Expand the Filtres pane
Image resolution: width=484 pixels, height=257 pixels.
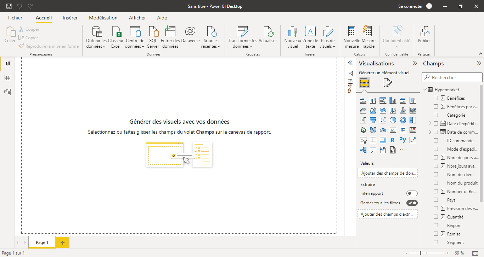coord(350,63)
